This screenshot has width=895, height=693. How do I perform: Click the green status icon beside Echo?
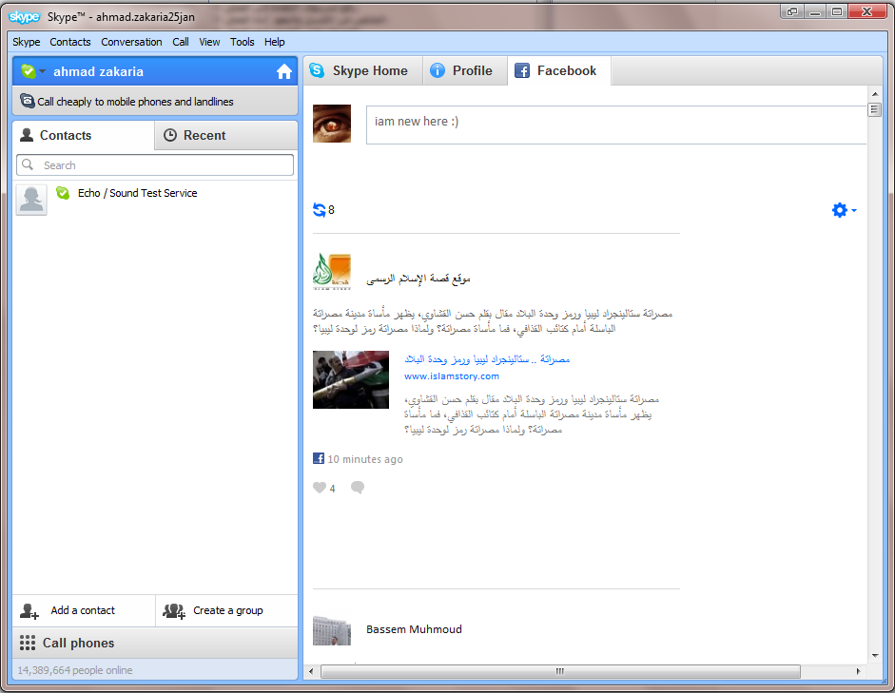pos(63,193)
